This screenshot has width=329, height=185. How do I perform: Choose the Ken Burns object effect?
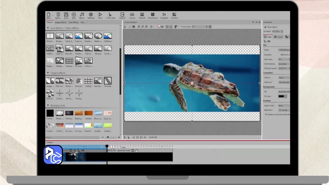(x=98, y=81)
